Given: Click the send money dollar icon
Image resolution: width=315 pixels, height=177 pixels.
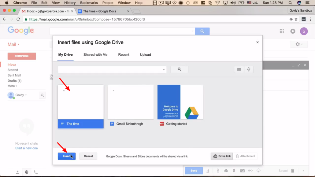Looking at the screenshot, I should (234, 171).
